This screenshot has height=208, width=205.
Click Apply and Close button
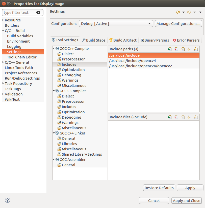point(187,200)
